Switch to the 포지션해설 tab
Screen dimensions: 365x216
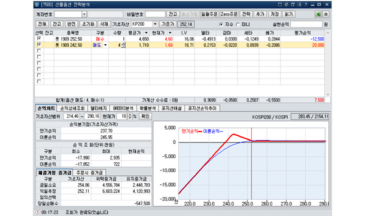(x=172, y=108)
